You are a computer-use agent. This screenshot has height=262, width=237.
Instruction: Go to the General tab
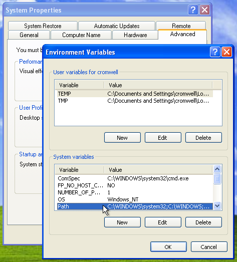(29, 35)
